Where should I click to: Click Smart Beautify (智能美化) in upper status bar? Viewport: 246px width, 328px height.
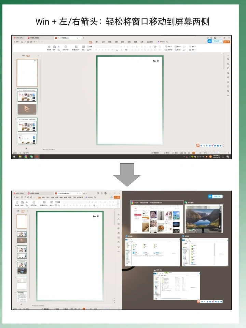tap(156, 153)
